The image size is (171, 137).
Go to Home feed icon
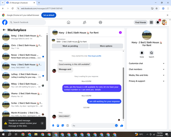tap(68, 22)
